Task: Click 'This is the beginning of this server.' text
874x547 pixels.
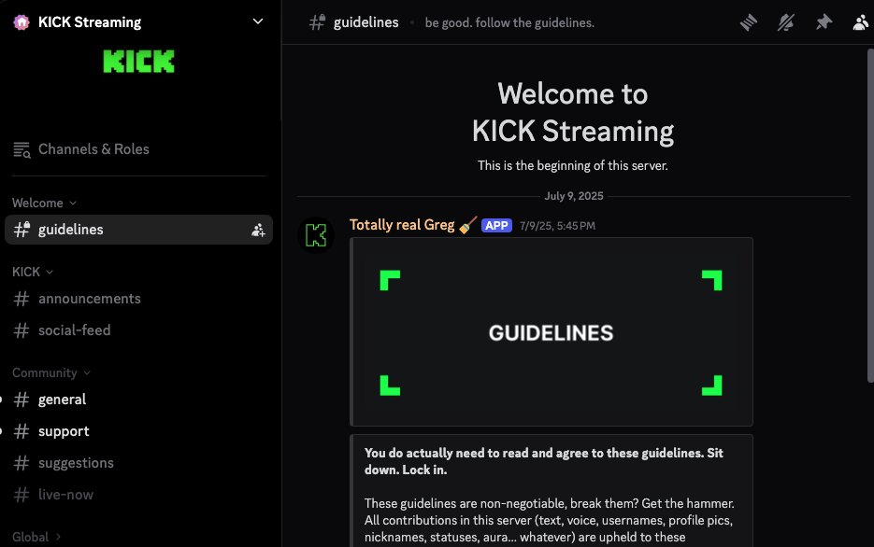Action: tap(572, 165)
